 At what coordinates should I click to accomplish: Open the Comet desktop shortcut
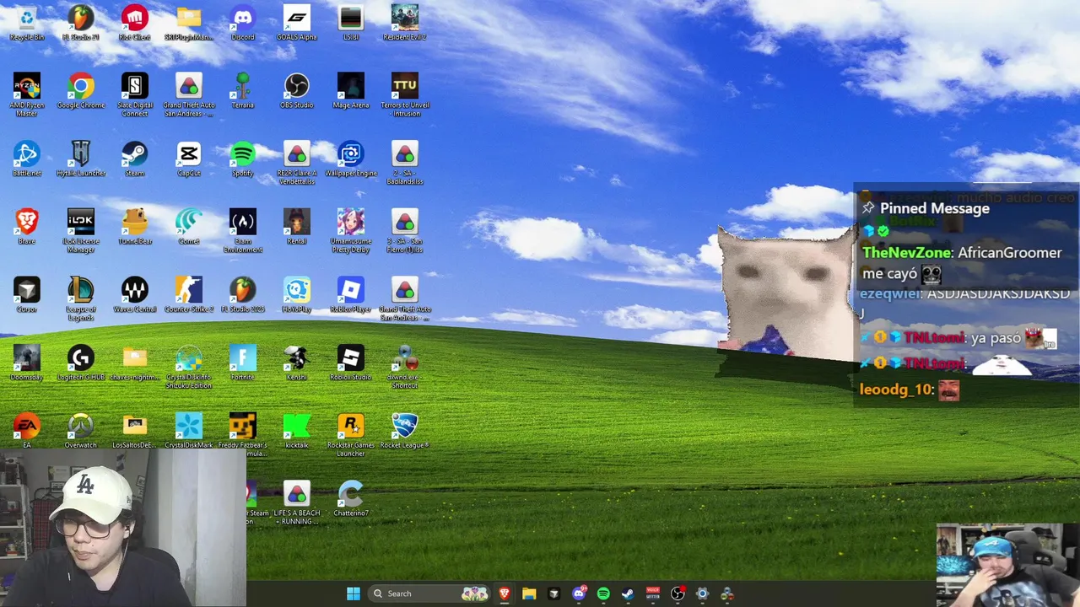(x=189, y=228)
